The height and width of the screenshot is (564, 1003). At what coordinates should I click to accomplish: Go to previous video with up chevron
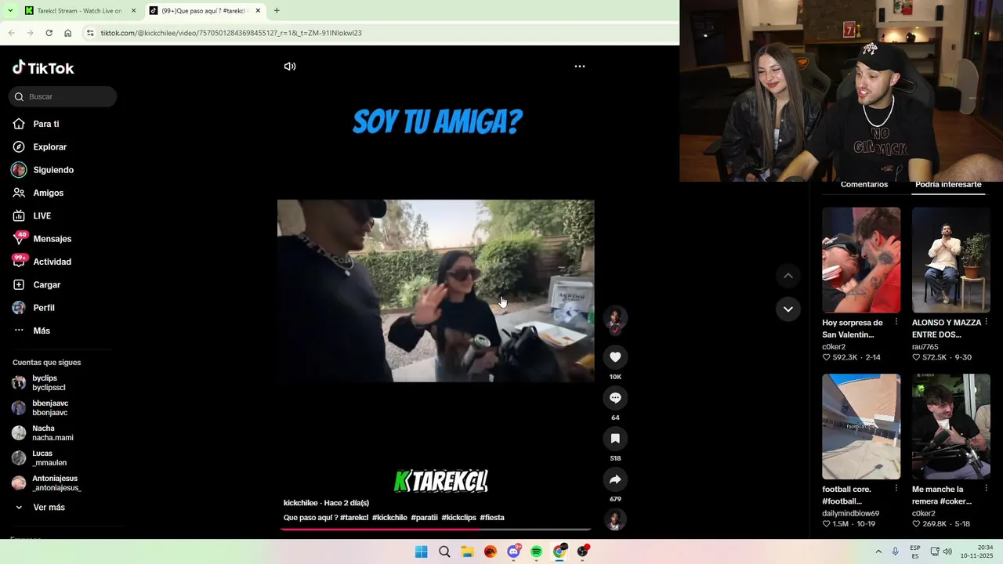tap(788, 276)
